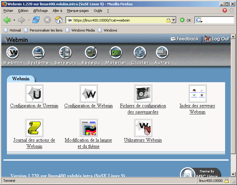Open the Webmin category icon
Image resolution: width=237 pixels, height=185 pixels.
(13, 52)
